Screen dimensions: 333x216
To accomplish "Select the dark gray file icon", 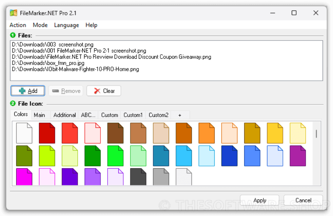I will [138, 177].
